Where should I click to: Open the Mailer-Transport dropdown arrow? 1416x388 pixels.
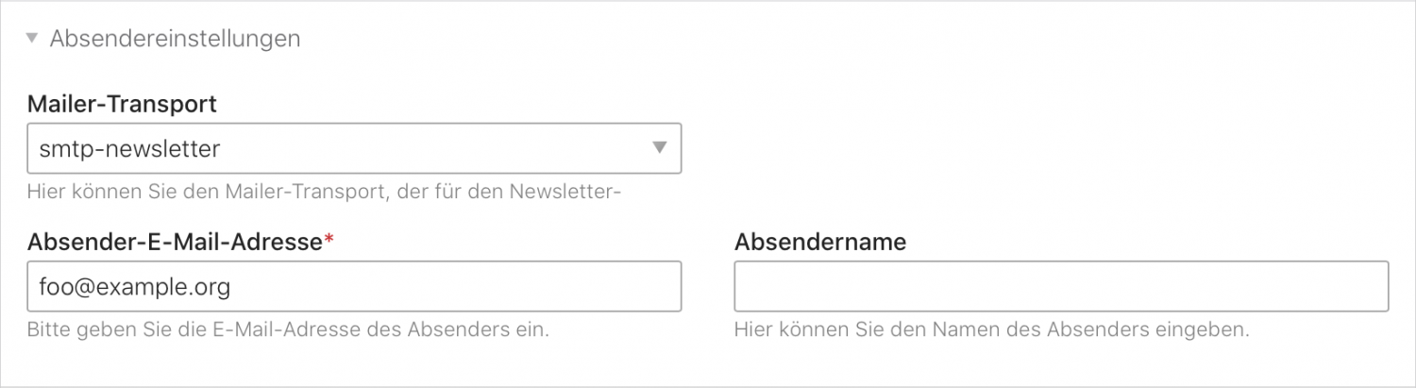[660, 148]
